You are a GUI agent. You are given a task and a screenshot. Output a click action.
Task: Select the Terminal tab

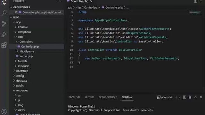[127, 97]
